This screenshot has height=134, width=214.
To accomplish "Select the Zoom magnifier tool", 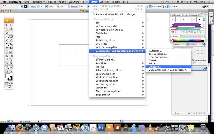I will point(11,71).
